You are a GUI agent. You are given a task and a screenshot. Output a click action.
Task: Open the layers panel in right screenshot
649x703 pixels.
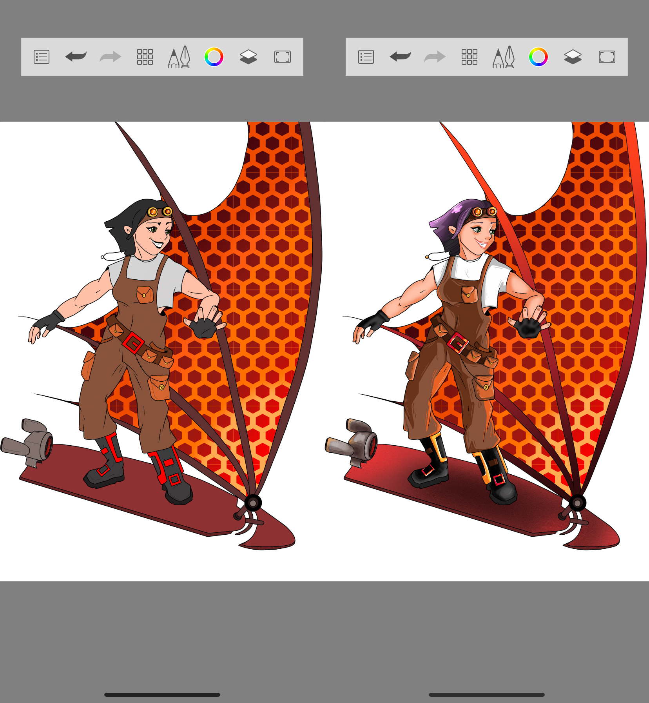(573, 57)
